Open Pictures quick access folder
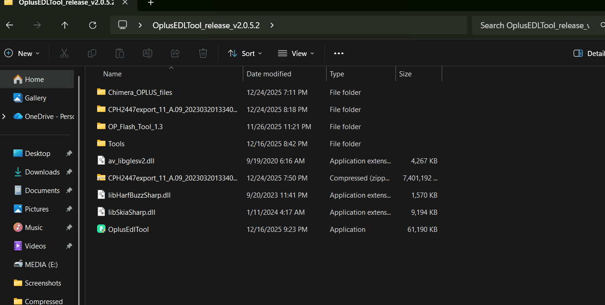The image size is (605, 305). click(x=37, y=209)
